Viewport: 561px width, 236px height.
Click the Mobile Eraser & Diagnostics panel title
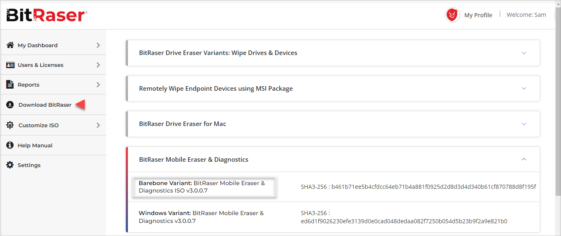(194, 159)
